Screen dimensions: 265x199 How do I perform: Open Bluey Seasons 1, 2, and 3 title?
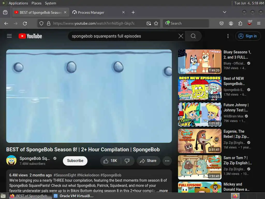point(237,55)
